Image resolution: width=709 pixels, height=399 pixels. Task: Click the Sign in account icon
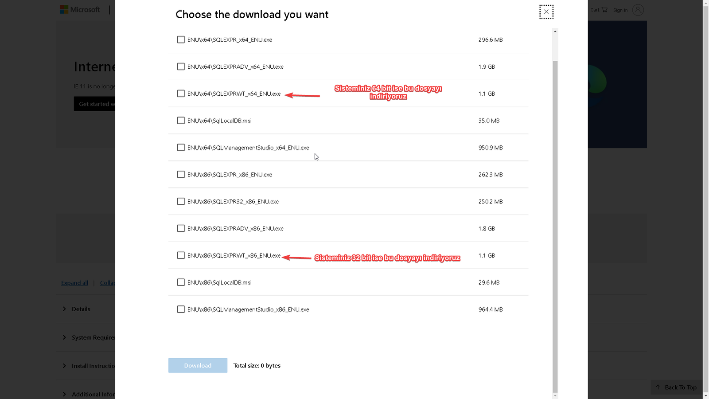tap(638, 10)
